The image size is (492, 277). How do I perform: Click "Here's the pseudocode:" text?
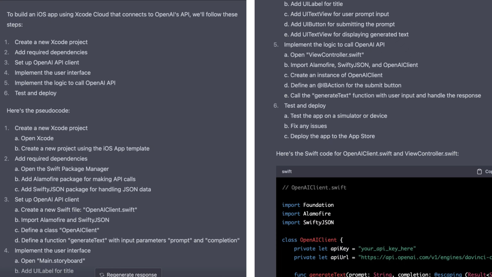[38, 110]
